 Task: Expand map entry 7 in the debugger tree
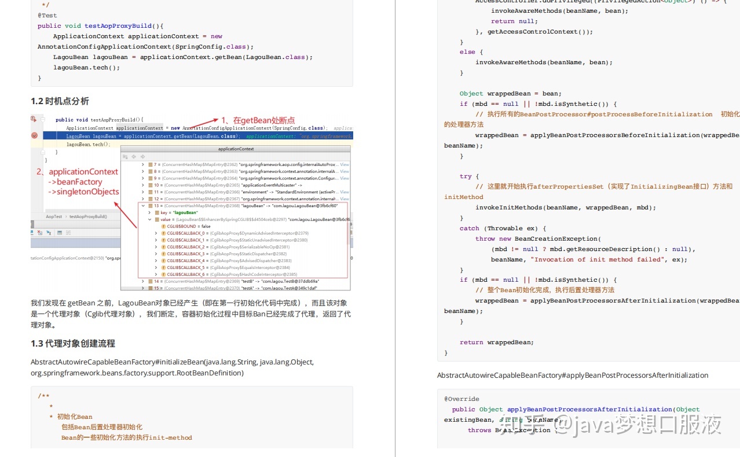pyautogui.click(x=143, y=164)
